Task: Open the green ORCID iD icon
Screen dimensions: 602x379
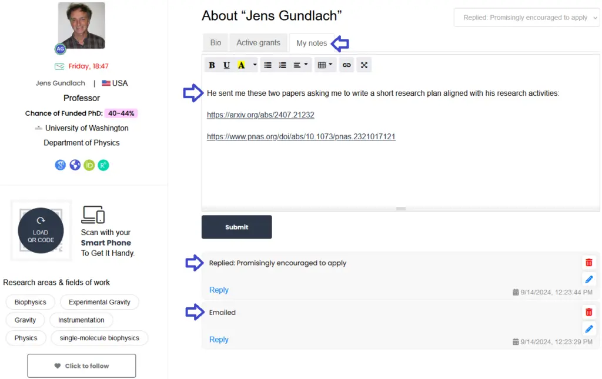Action: 89,165
